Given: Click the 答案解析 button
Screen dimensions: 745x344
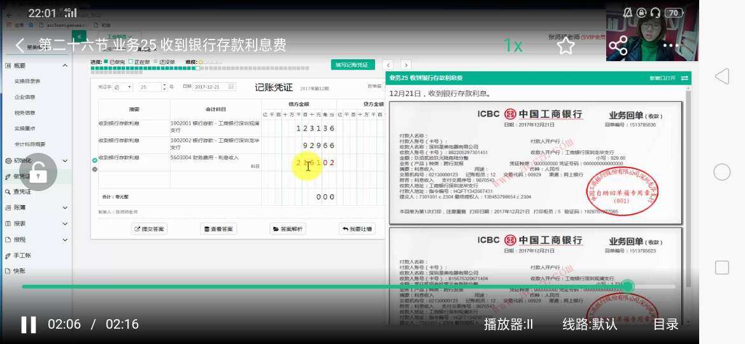Looking at the screenshot, I should pyautogui.click(x=288, y=229).
